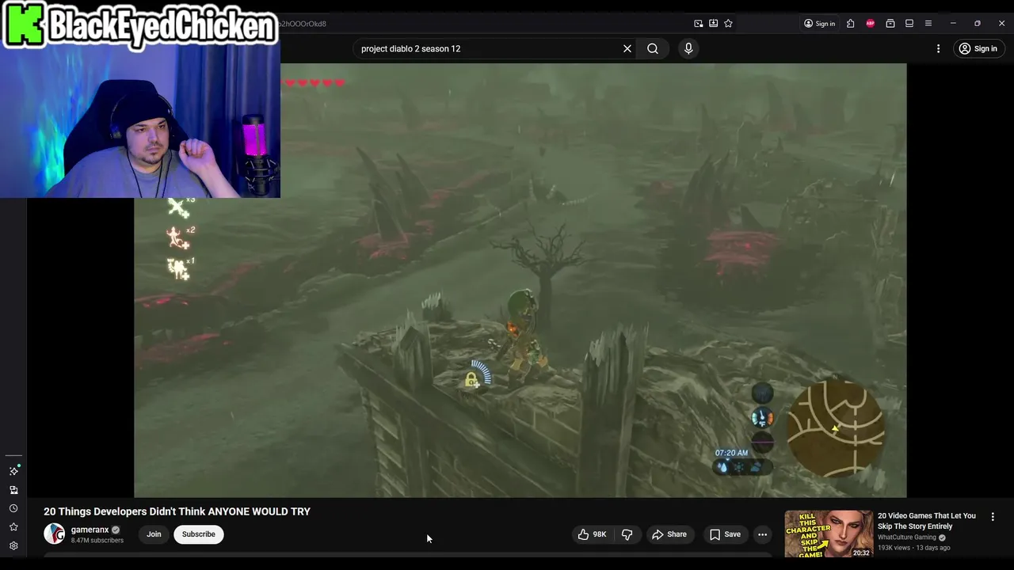Image resolution: width=1014 pixels, height=570 pixels.
Task: Open recommended video thumbnail 20:32
Action: [x=829, y=534]
